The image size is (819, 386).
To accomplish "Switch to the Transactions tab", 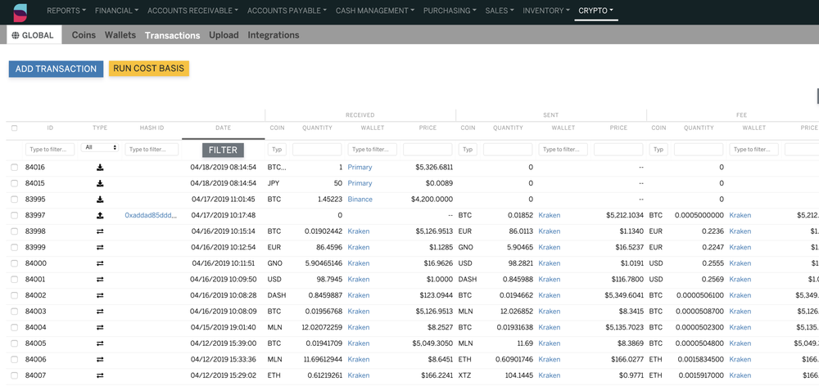I will click(x=172, y=35).
